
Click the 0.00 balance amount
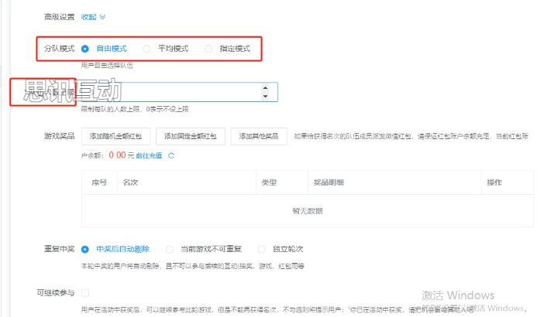coord(117,155)
